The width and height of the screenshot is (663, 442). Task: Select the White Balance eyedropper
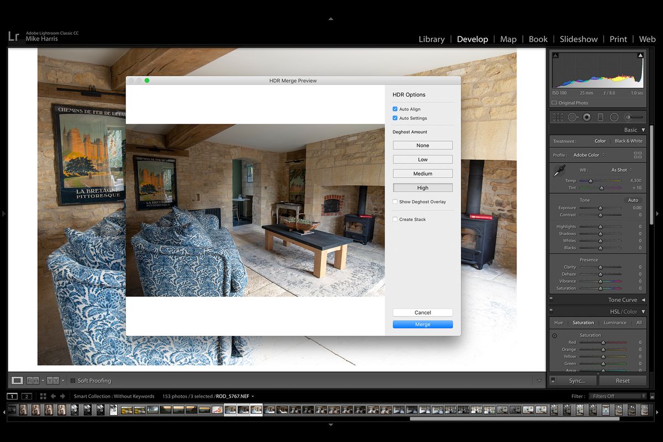coord(559,170)
